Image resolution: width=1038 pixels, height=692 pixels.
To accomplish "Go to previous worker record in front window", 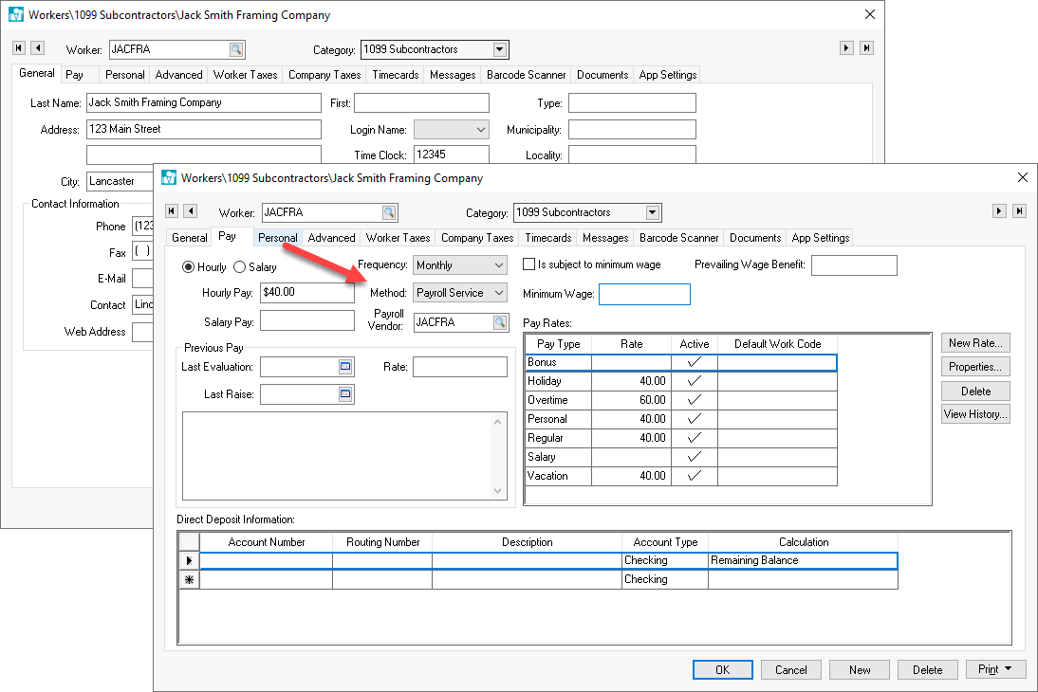I will pyautogui.click(x=190, y=211).
